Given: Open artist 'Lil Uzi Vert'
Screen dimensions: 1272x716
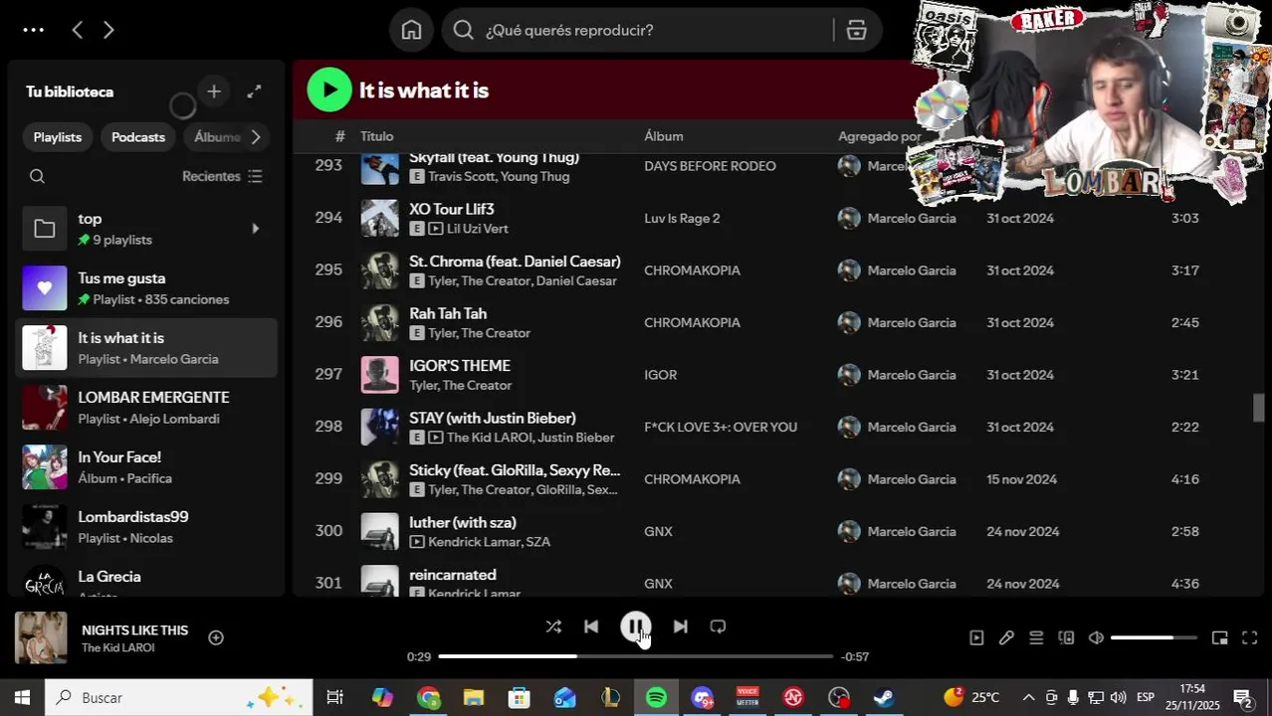Looking at the screenshot, I should [478, 229].
